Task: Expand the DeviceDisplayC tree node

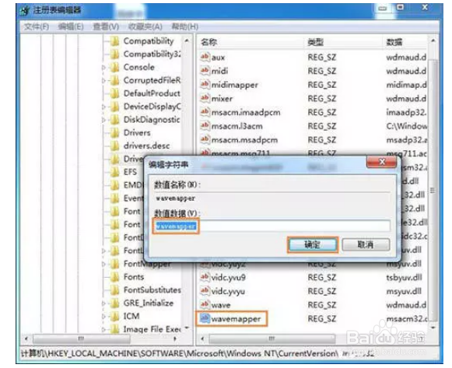Action: tap(103, 107)
